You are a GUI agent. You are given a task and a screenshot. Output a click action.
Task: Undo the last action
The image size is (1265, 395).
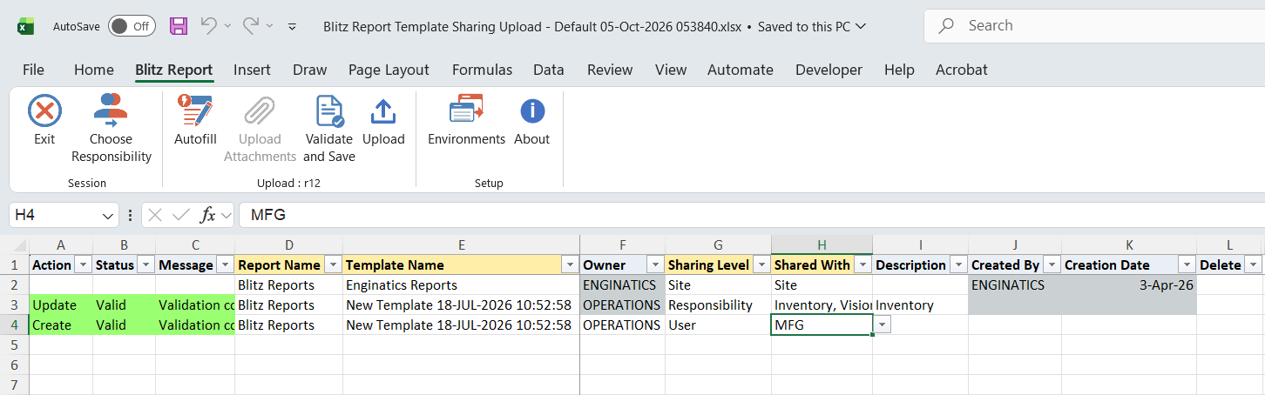click(208, 26)
